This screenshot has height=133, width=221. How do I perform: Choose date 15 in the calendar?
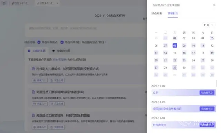coord(175,53)
